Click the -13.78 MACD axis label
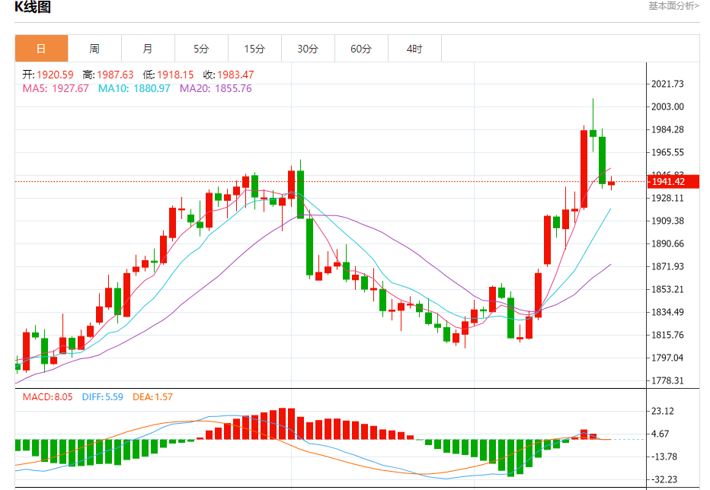 (664, 457)
